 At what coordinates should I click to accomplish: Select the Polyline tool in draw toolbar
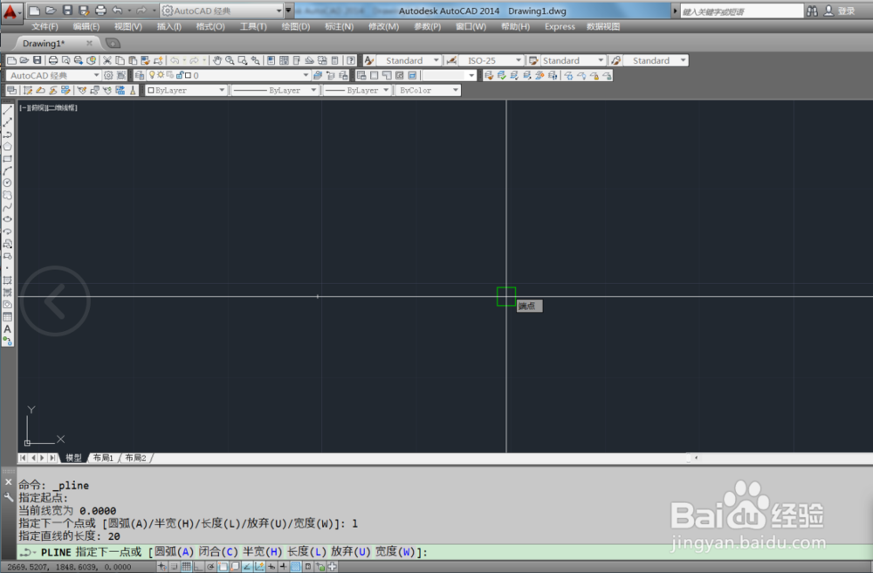click(x=7, y=135)
